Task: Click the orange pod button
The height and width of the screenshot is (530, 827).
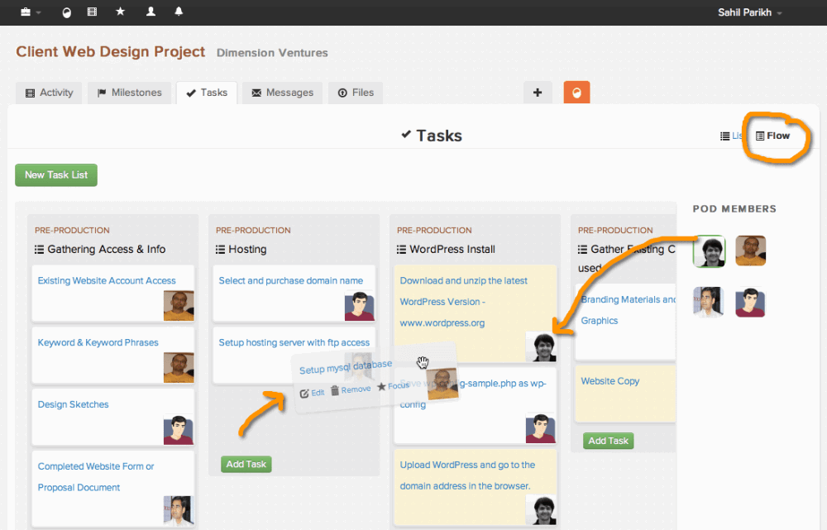Action: pyautogui.click(x=576, y=93)
